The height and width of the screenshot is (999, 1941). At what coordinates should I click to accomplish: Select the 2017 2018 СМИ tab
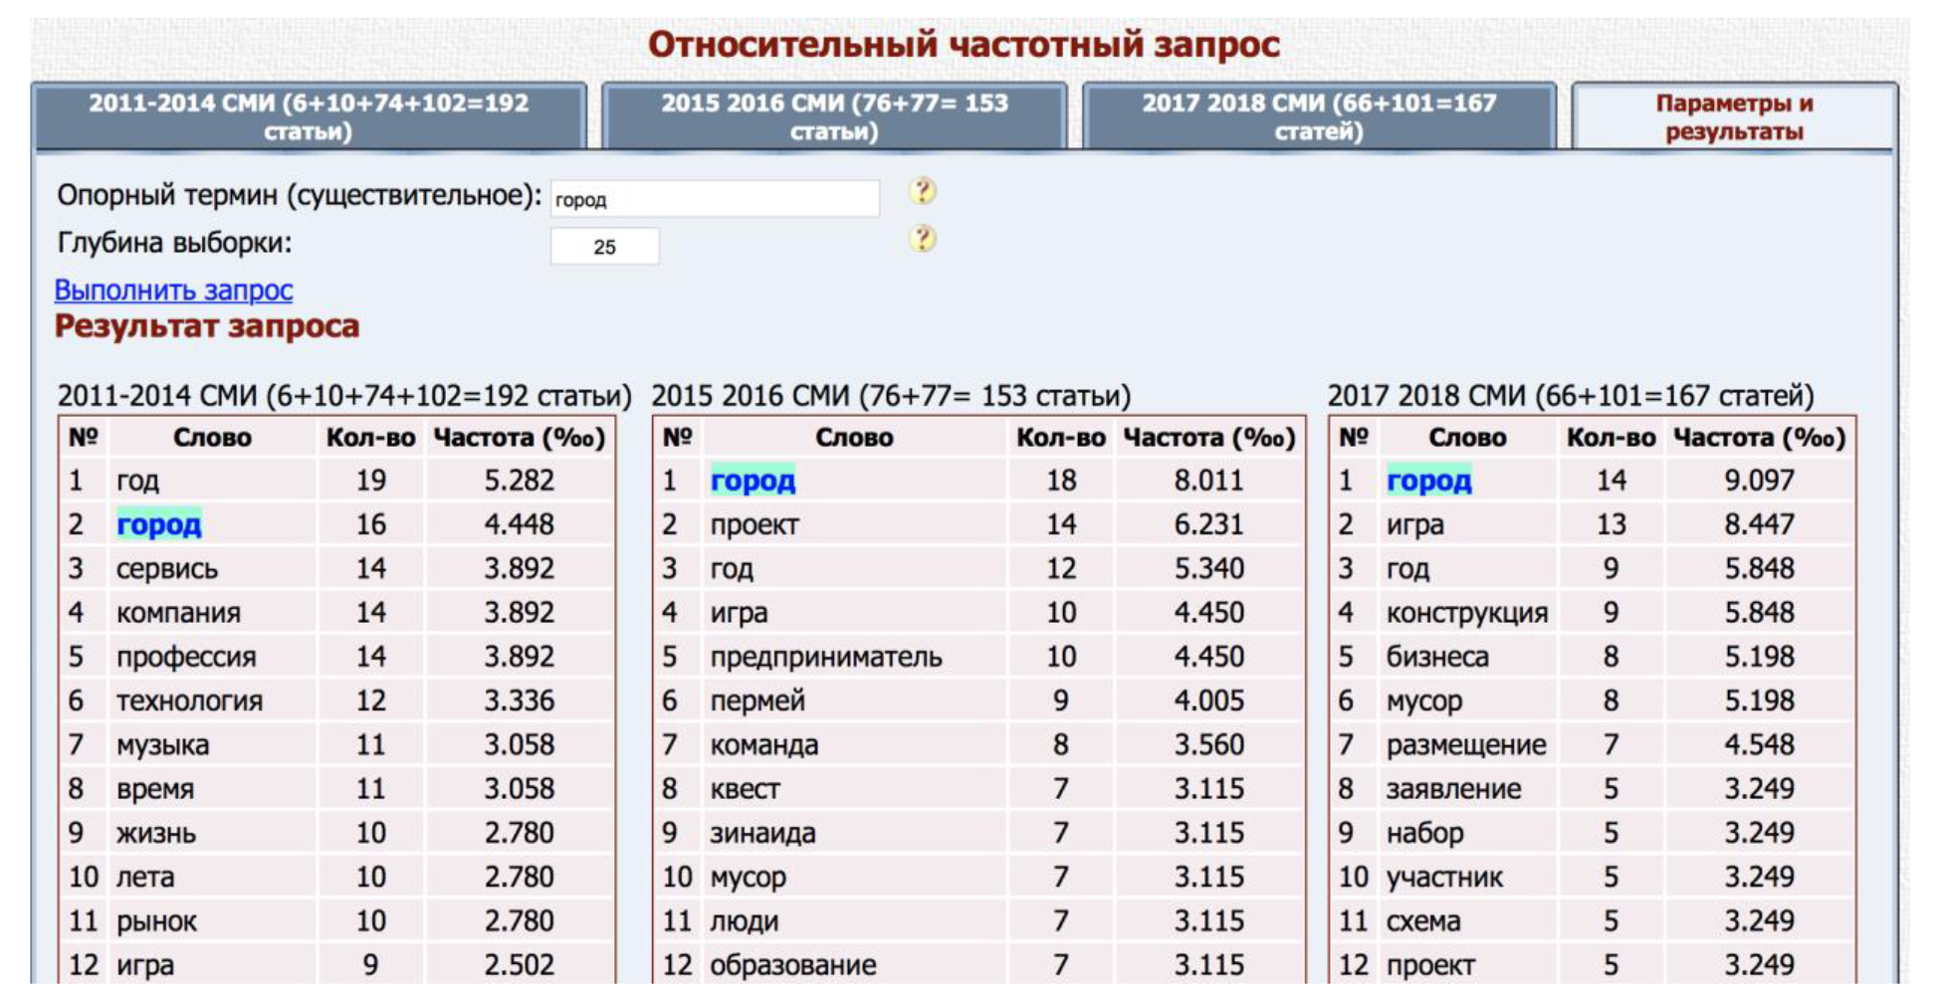(1319, 116)
